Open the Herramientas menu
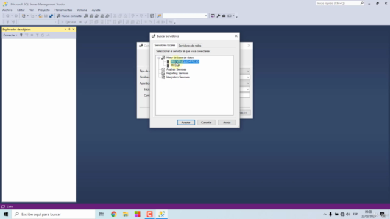This screenshot has height=219, width=390. [x=63, y=10]
